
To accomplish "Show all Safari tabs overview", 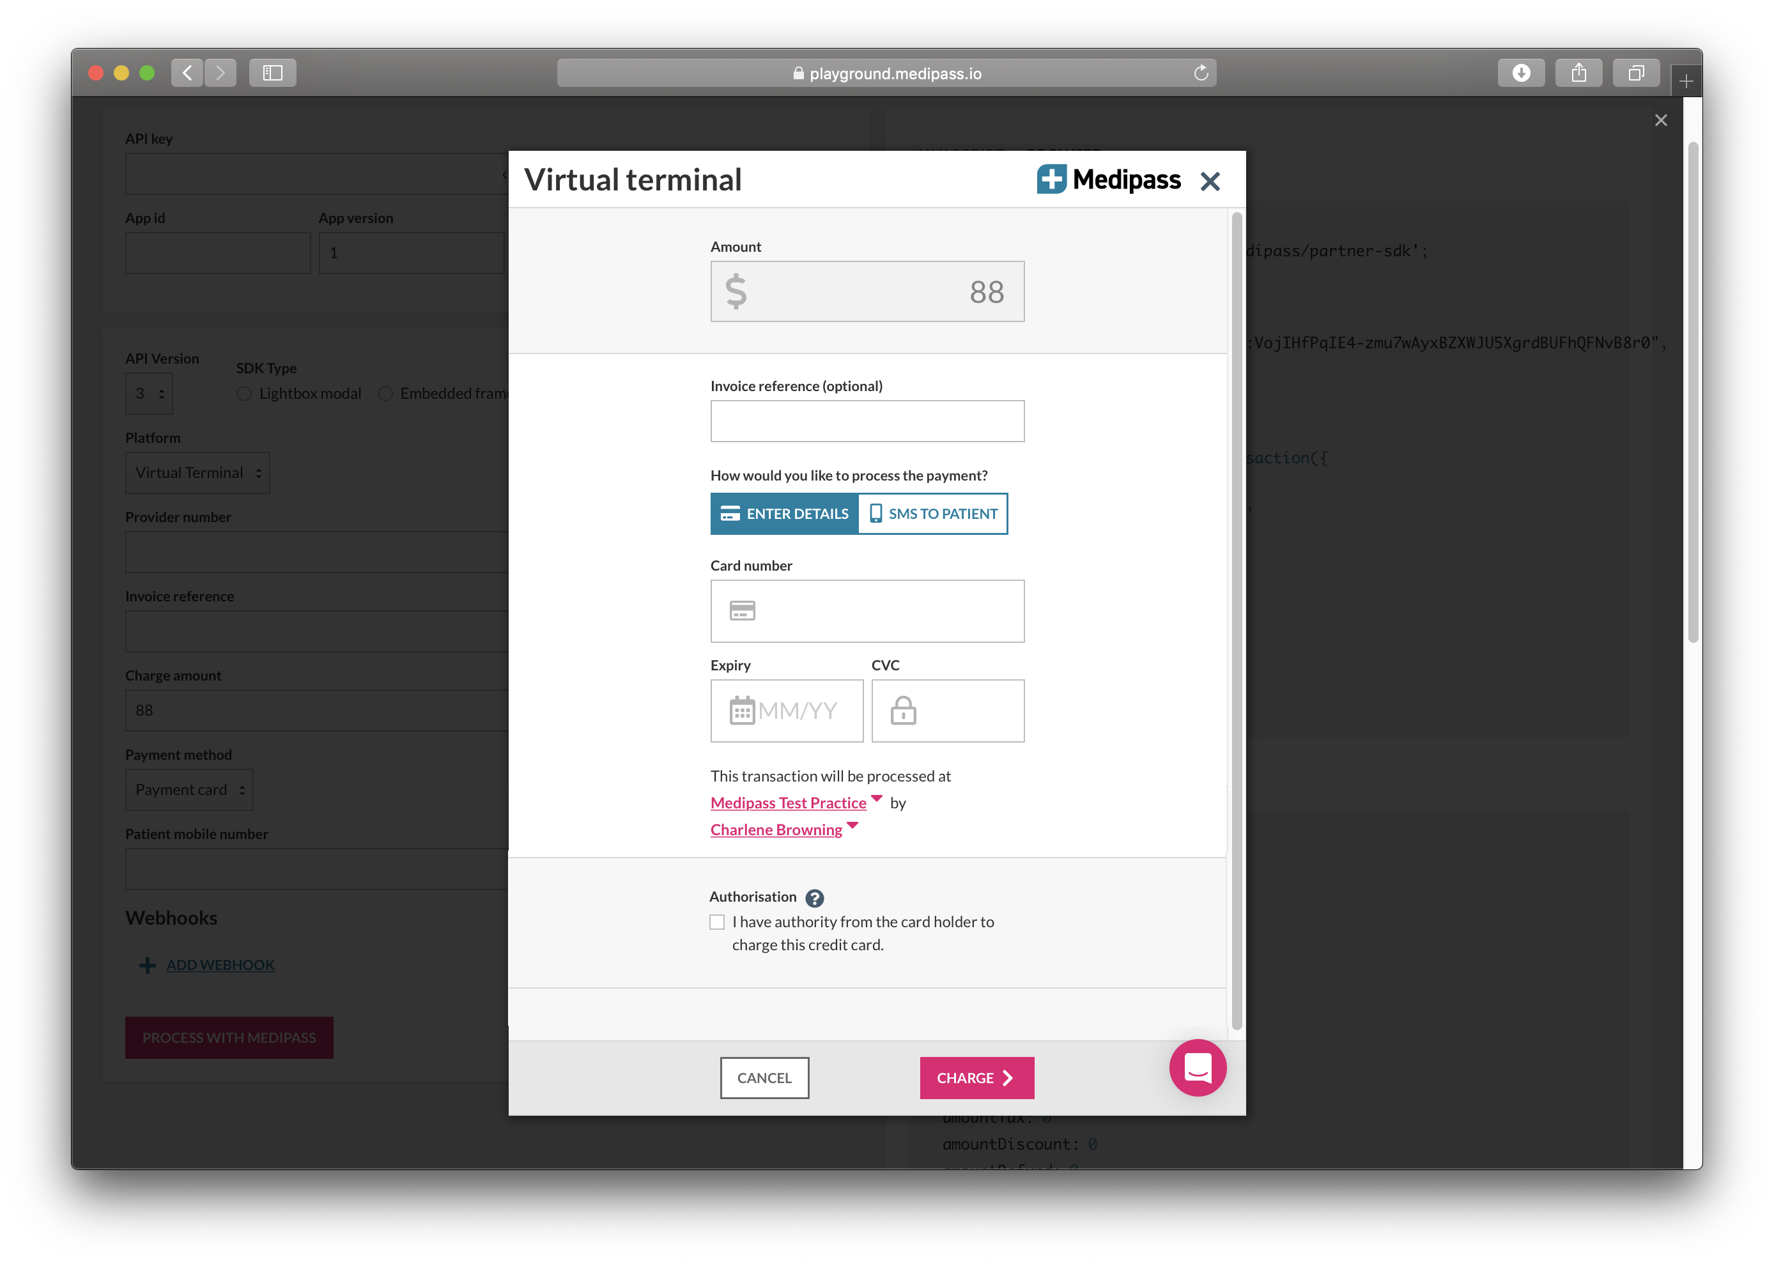I will (1636, 73).
